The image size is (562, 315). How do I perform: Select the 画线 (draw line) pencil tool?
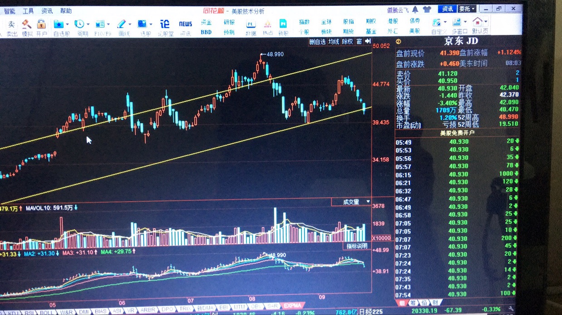[122, 24]
